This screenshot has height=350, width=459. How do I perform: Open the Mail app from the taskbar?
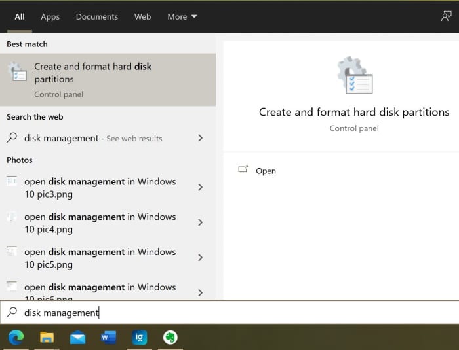pos(77,338)
